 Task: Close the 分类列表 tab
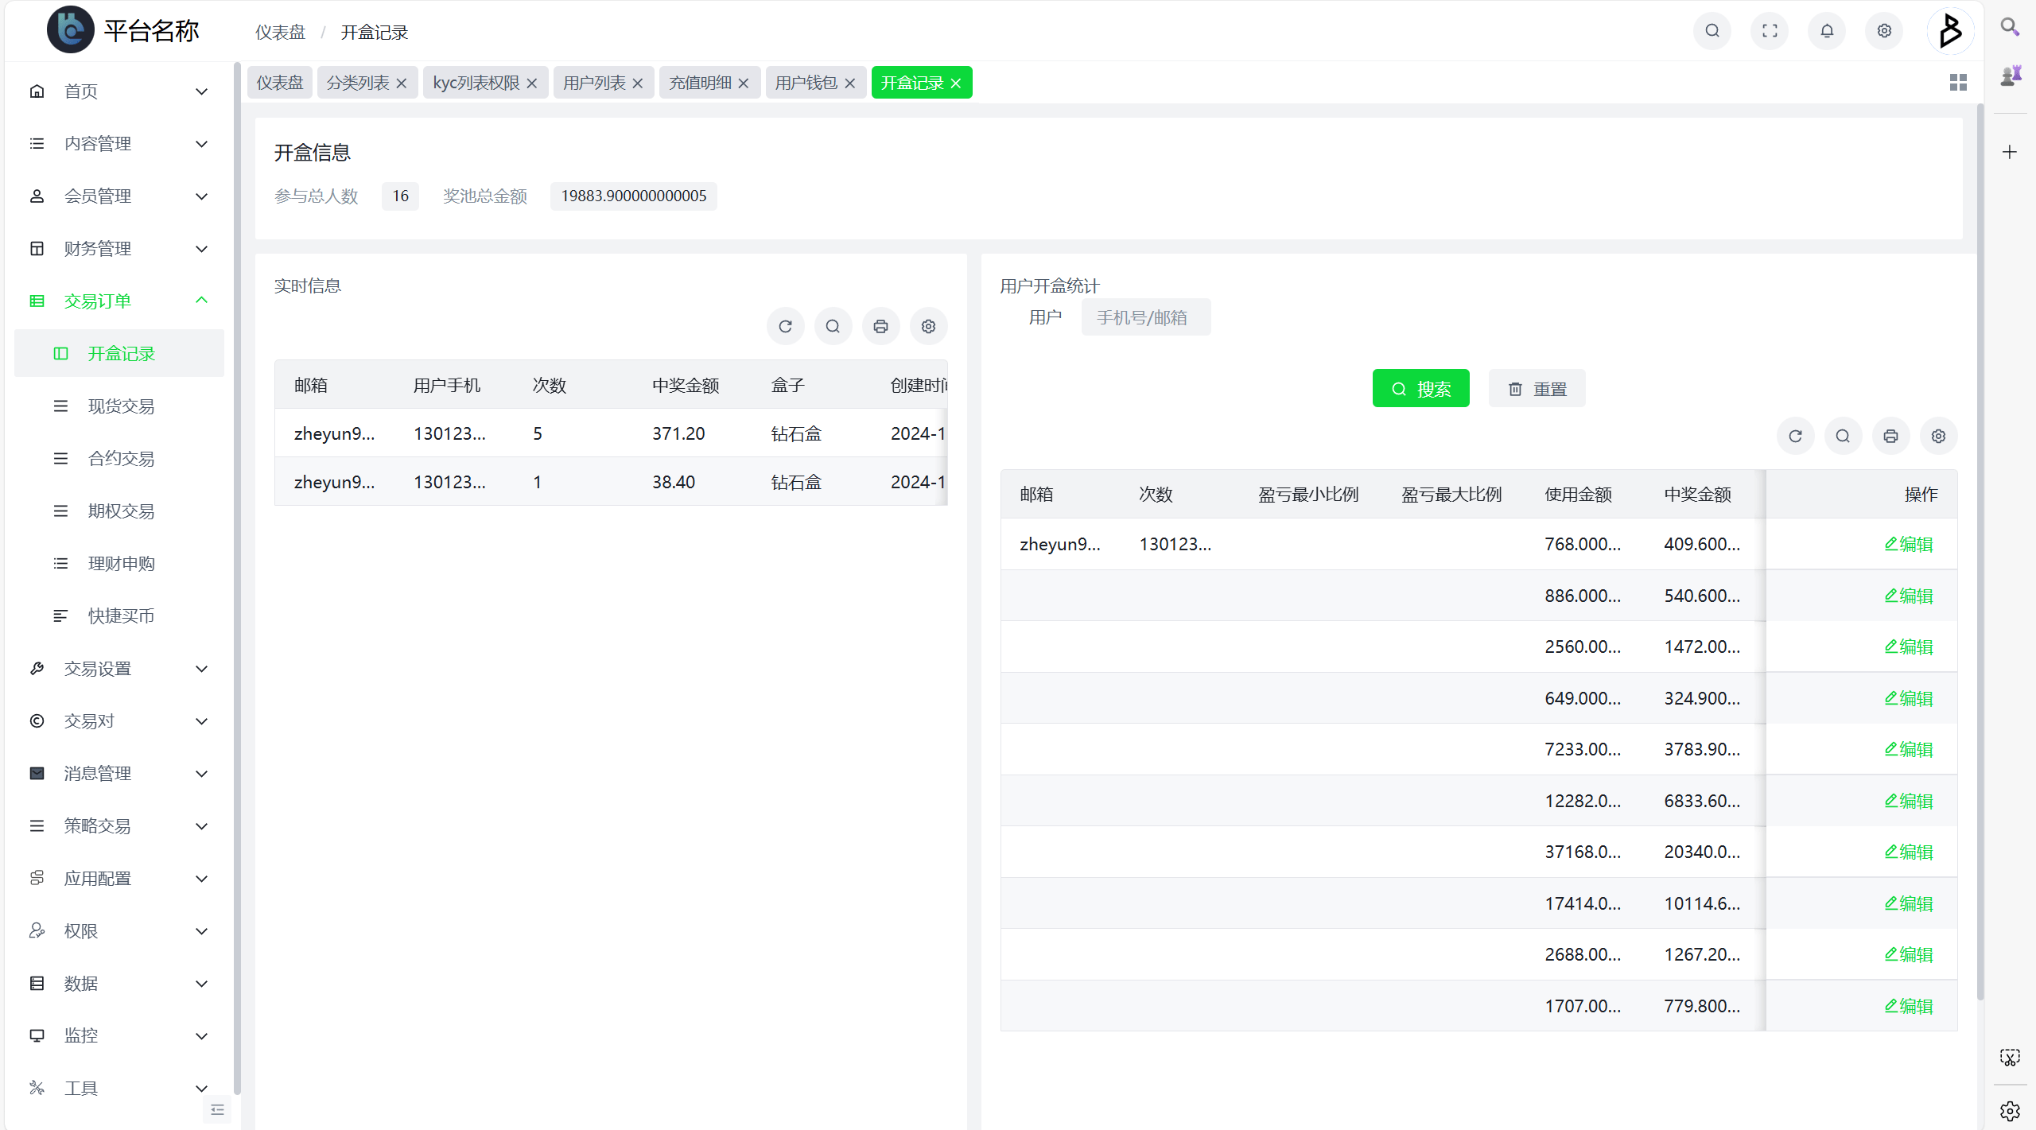[x=402, y=83]
